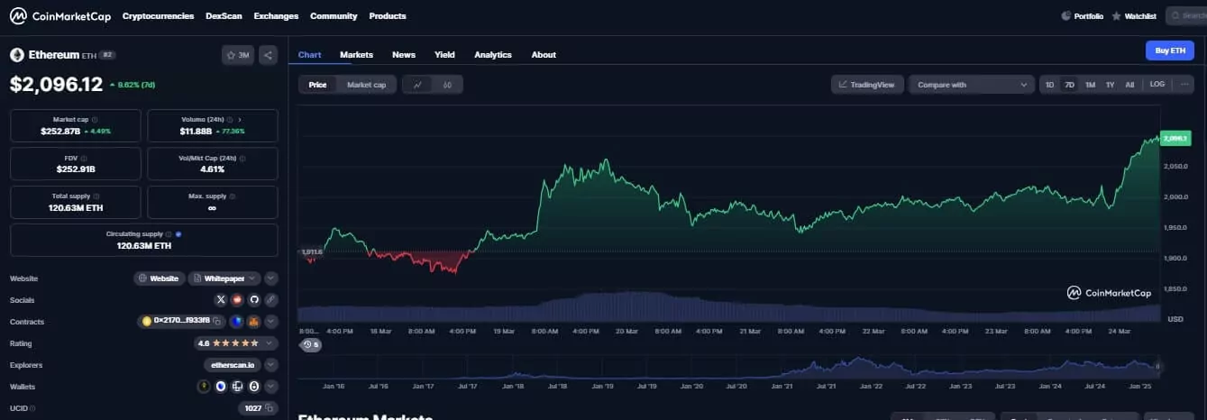Open the GitHub social link

tap(254, 299)
